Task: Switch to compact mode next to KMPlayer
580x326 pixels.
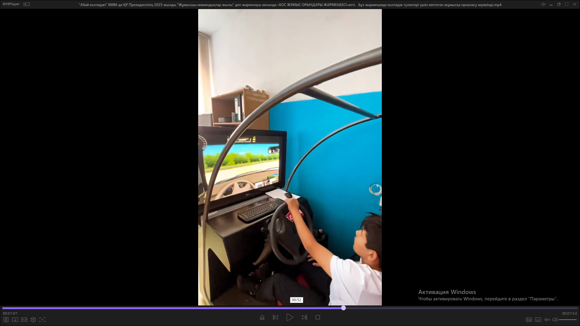Action: click(27, 4)
